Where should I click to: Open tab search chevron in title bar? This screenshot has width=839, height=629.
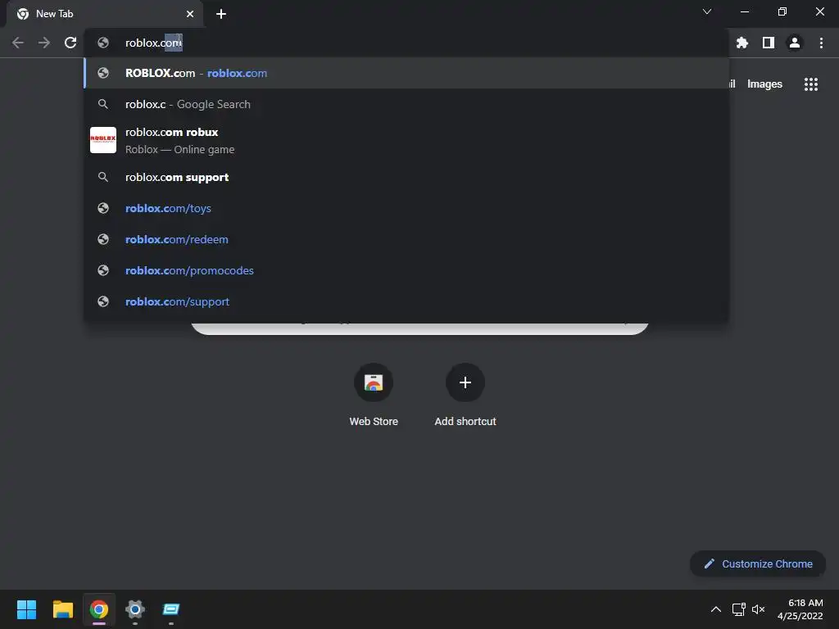click(707, 11)
